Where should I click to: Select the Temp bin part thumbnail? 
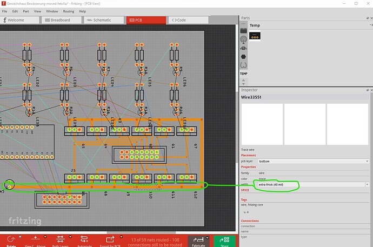coord(255,36)
